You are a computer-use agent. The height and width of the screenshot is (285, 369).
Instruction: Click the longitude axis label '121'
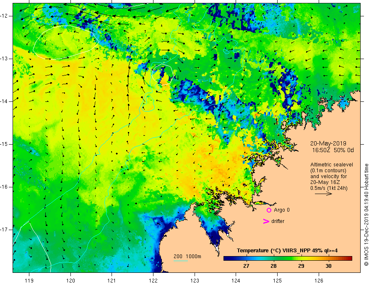pyautogui.click(x=112, y=280)
